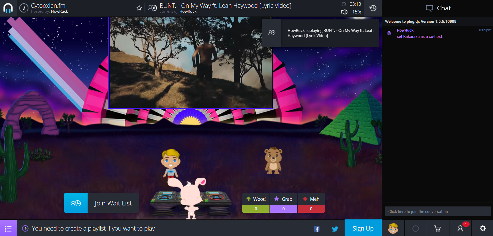Open the user avatar profile icon
The image size is (493, 236).
tap(393, 228)
